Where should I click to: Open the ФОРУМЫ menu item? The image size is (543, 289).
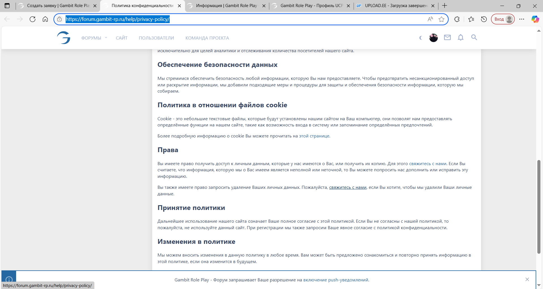[x=91, y=38]
